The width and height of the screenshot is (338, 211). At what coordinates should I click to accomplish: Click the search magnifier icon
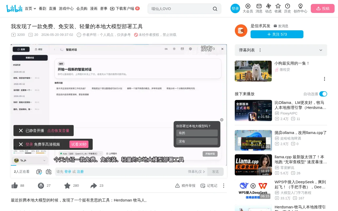215,9
